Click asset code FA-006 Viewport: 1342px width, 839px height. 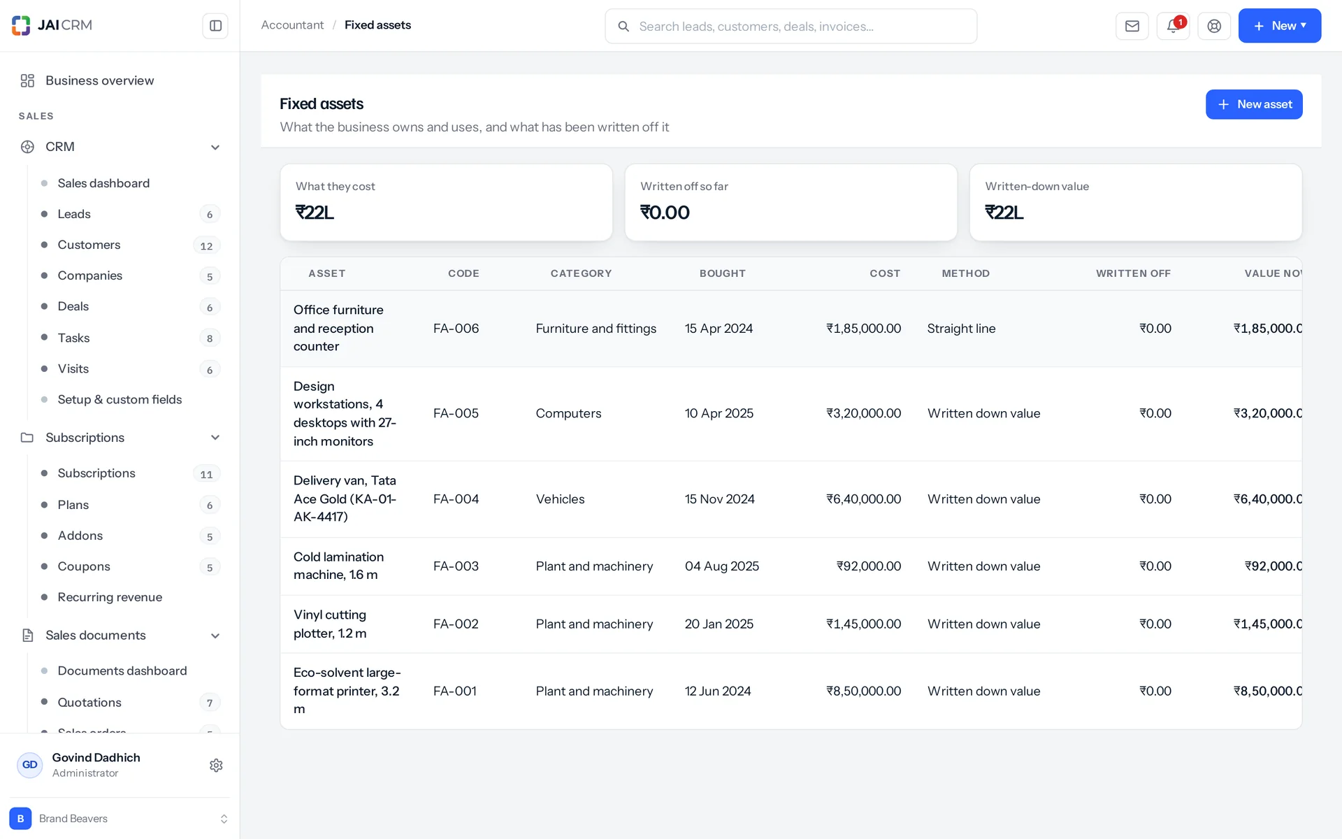coord(456,329)
